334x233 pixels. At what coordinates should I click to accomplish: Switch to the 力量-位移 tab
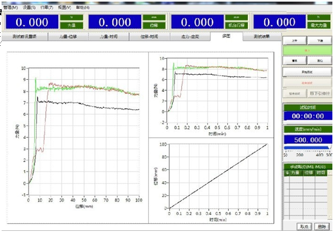point(69,37)
